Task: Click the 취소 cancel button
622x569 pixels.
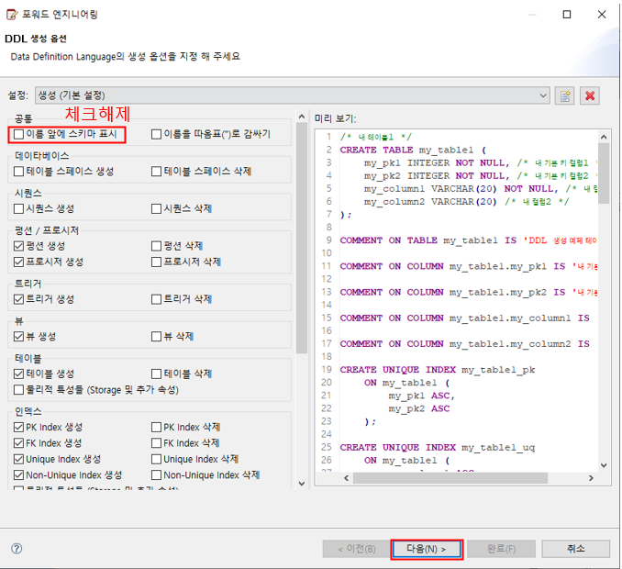Action: pos(575,549)
